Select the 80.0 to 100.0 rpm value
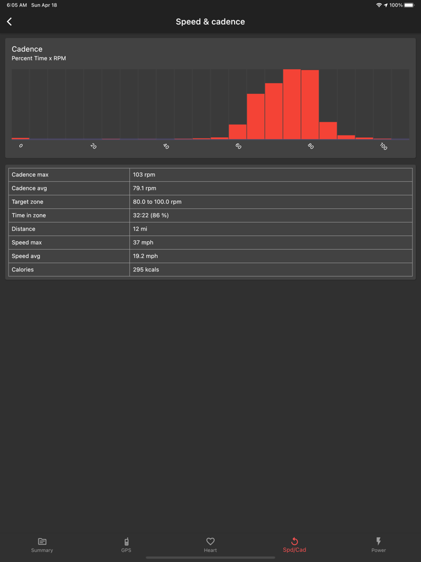 (158, 202)
